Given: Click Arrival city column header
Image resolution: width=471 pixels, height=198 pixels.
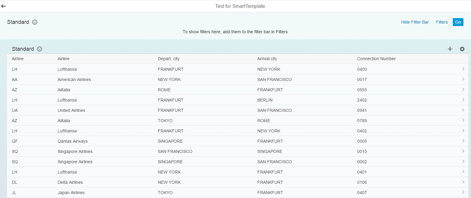Looking at the screenshot, I should (x=267, y=59).
